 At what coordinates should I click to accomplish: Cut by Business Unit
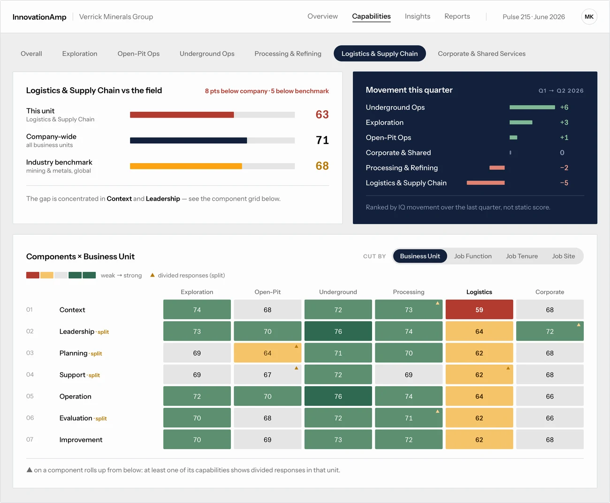(x=419, y=256)
